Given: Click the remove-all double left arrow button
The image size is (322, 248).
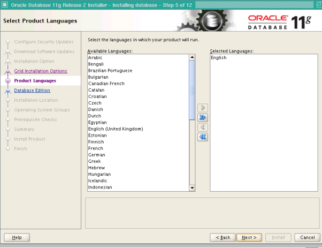Looking at the screenshot, I should click(203, 137).
